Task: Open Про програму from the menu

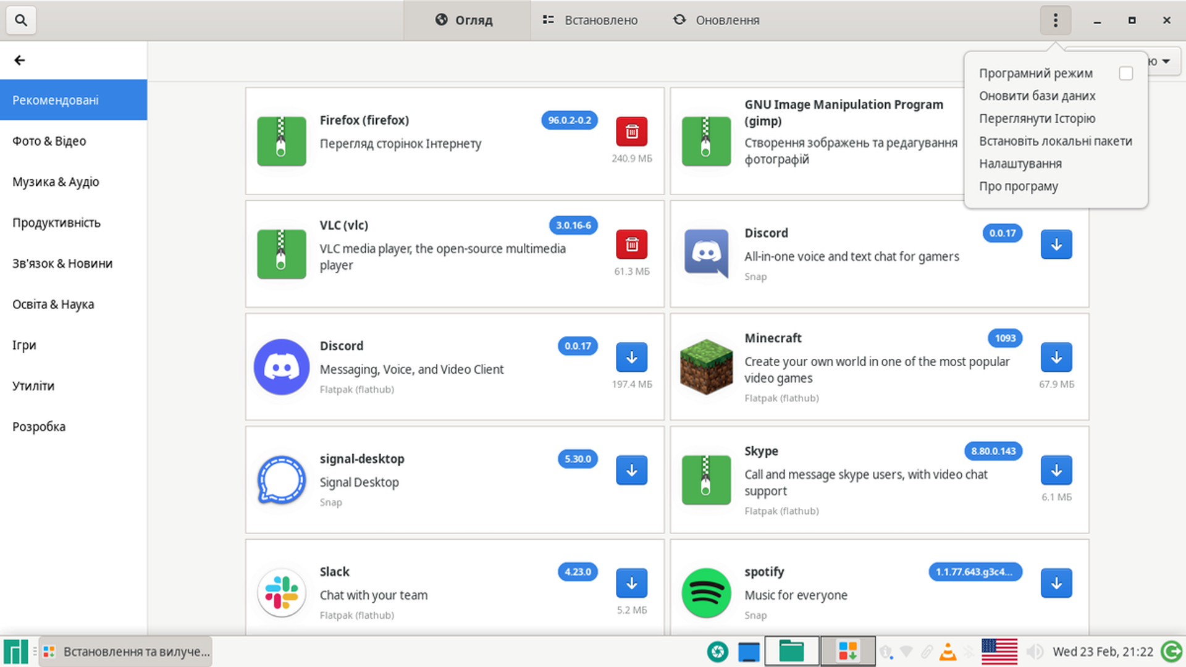Action: click(x=1018, y=186)
